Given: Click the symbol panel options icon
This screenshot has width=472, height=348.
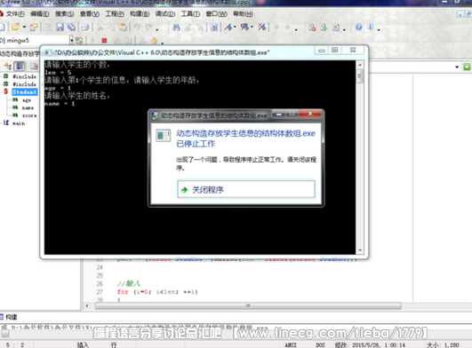Looking at the screenshot, I should (x=34, y=66).
